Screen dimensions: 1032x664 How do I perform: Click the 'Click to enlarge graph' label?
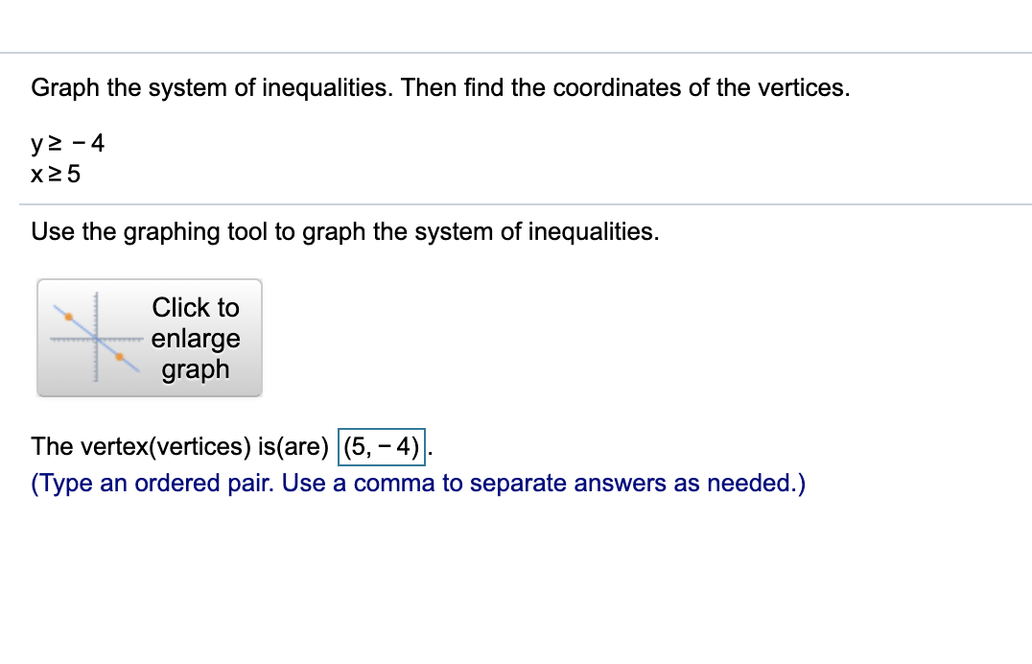point(195,338)
